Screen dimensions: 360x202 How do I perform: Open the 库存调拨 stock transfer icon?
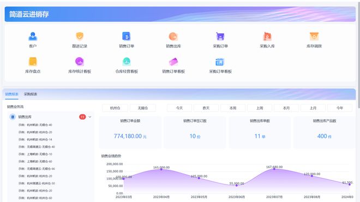(x=314, y=36)
